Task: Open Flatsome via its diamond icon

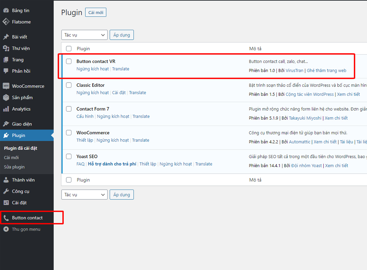Action: tap(6, 22)
